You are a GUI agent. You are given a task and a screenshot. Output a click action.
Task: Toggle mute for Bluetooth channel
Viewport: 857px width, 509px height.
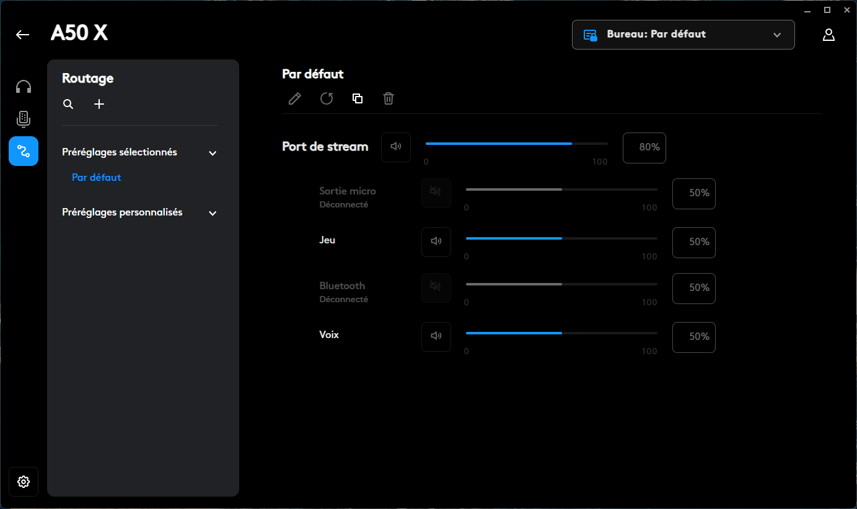tap(436, 288)
